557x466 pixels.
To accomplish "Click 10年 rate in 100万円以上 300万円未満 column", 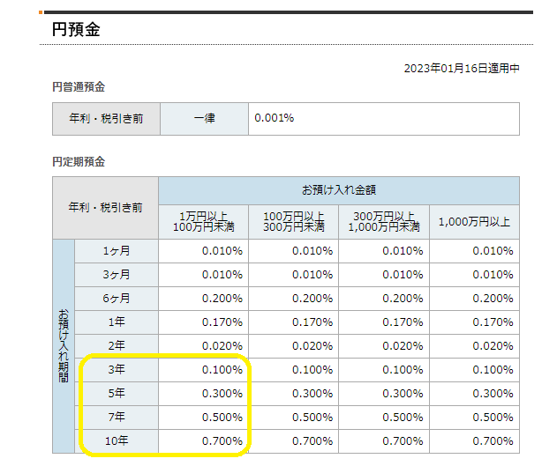I will 312,440.
